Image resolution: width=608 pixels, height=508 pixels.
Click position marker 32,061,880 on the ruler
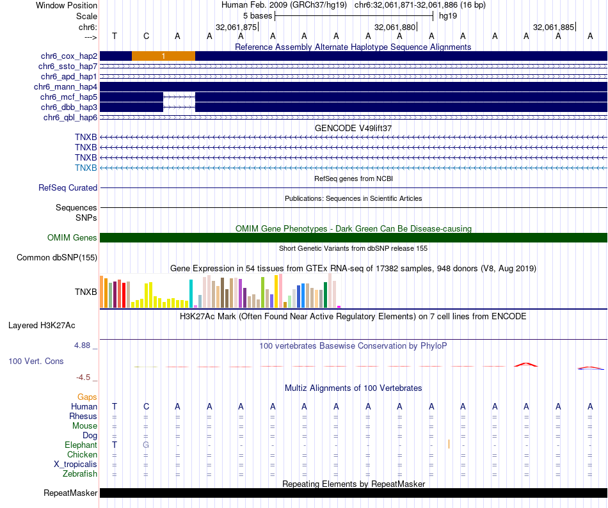395,27
